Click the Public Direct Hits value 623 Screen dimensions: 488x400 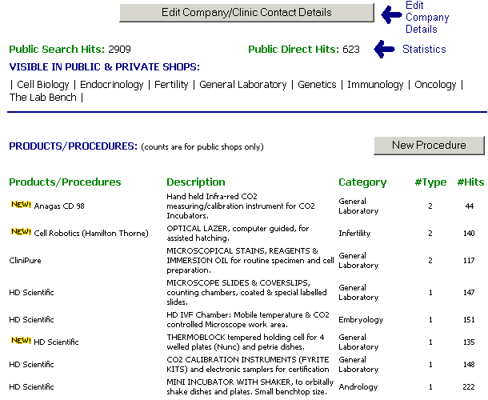click(x=351, y=49)
